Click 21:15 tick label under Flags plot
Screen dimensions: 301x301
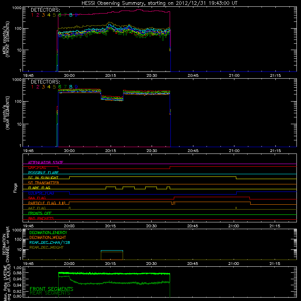(x=275, y=226)
